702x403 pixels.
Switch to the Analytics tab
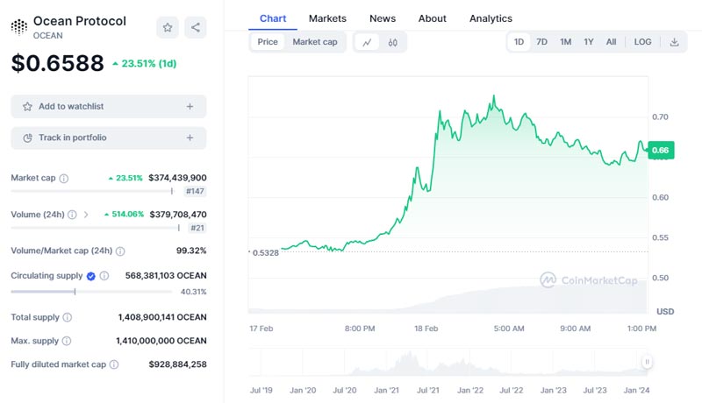coord(491,18)
